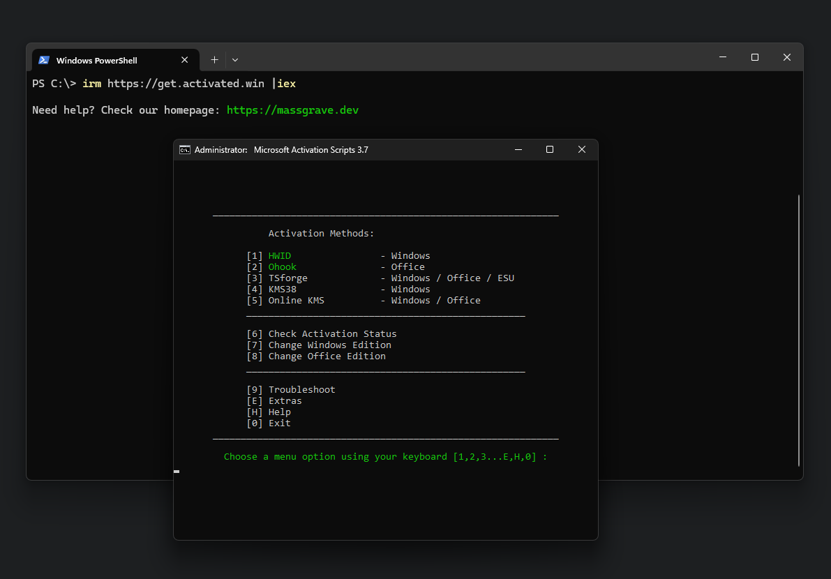
Task: Click the cmd icon in Activation Scripts title bar
Action: 185,150
